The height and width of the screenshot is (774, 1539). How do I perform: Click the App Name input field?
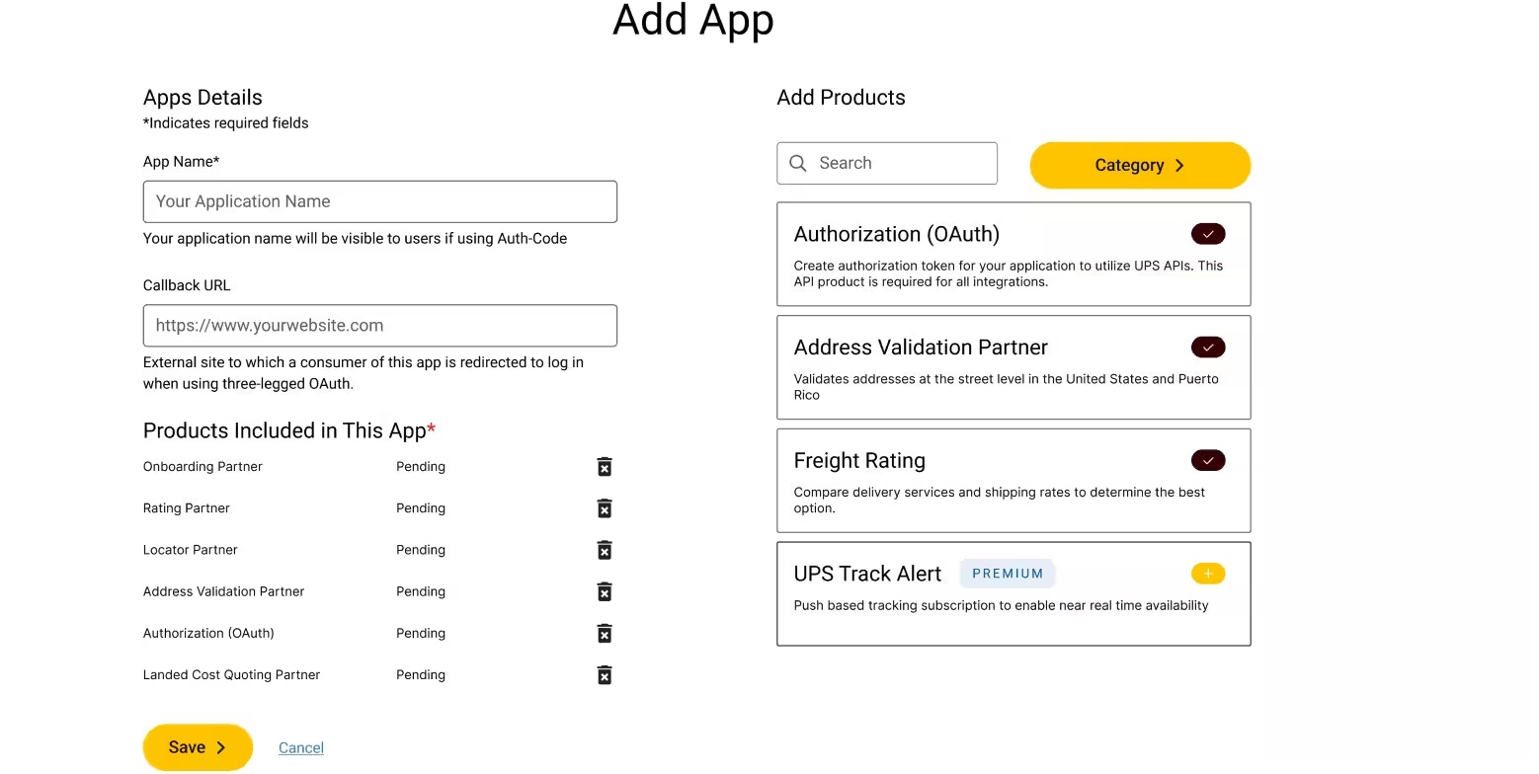point(380,201)
